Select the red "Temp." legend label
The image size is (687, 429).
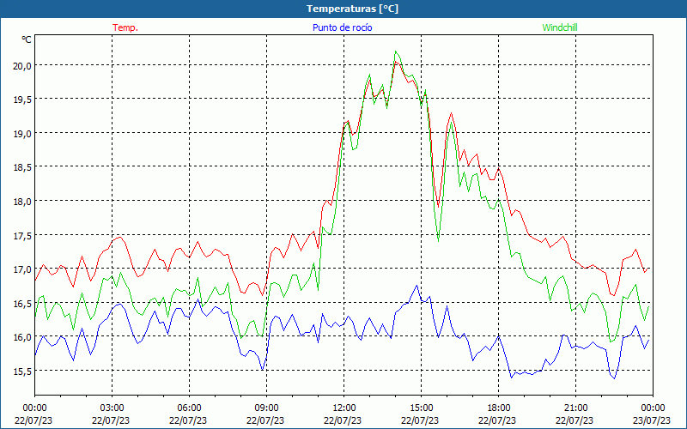point(125,27)
